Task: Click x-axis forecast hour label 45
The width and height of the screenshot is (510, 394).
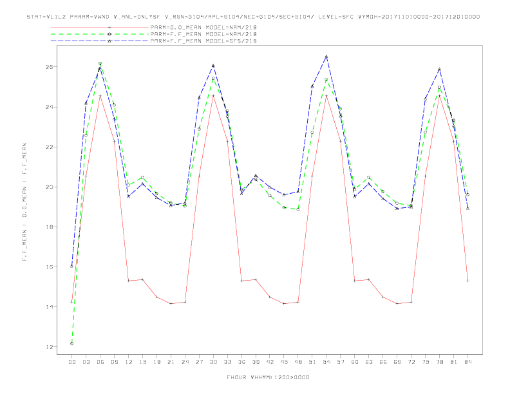Action: coord(284,362)
